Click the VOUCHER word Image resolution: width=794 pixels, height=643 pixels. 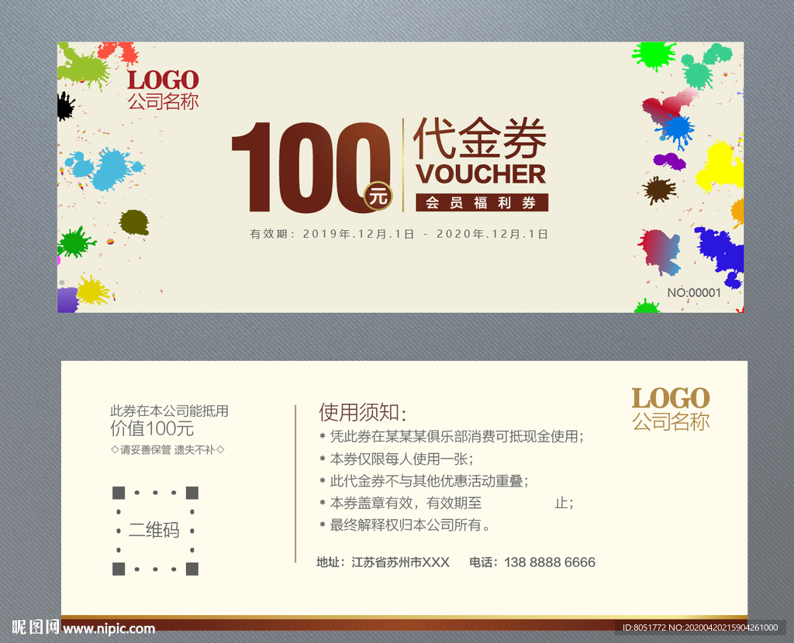tap(481, 174)
